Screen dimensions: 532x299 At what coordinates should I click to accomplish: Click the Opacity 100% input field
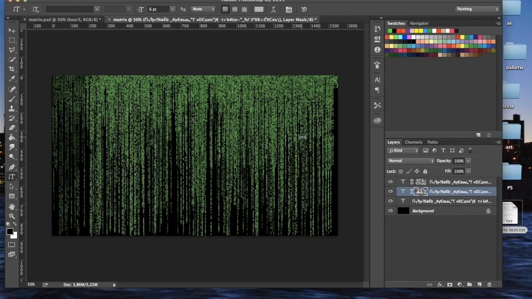[x=459, y=161]
